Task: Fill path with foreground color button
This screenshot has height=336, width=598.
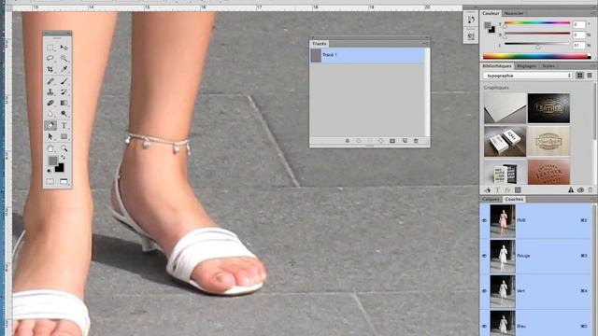Action: tap(347, 141)
